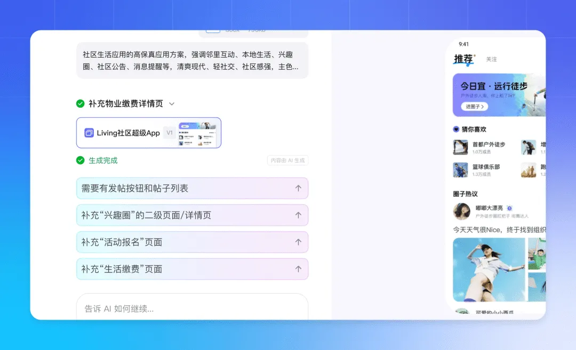Image resolution: width=576 pixels, height=350 pixels.
Task: Click the 进圈子 button on banner
Action: click(x=475, y=107)
